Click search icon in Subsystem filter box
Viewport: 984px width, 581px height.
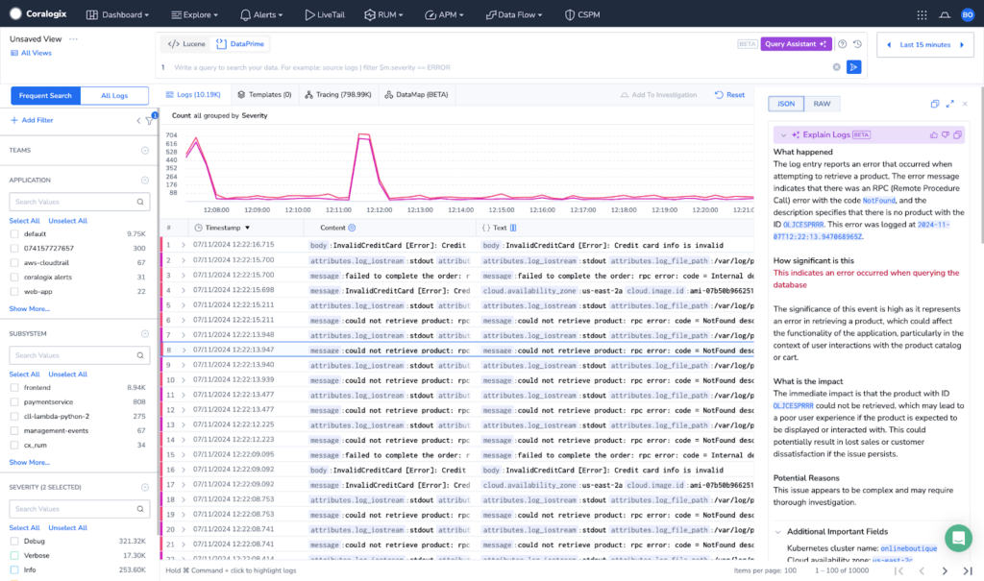click(x=140, y=355)
